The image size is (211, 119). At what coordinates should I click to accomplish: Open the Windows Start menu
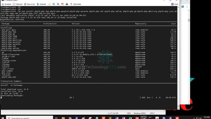3,118
